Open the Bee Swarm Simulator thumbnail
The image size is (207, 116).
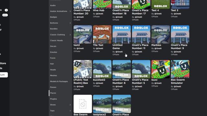pyautogui.click(x=180, y=69)
